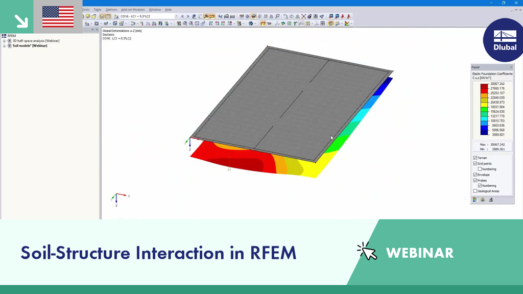Click the orange highlighted numbering icon in second toolbar

click(x=263, y=23)
